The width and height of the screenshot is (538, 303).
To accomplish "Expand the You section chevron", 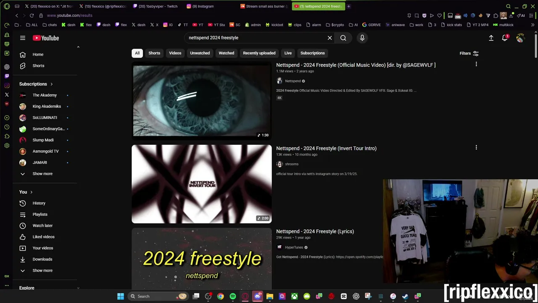I will coord(31,192).
